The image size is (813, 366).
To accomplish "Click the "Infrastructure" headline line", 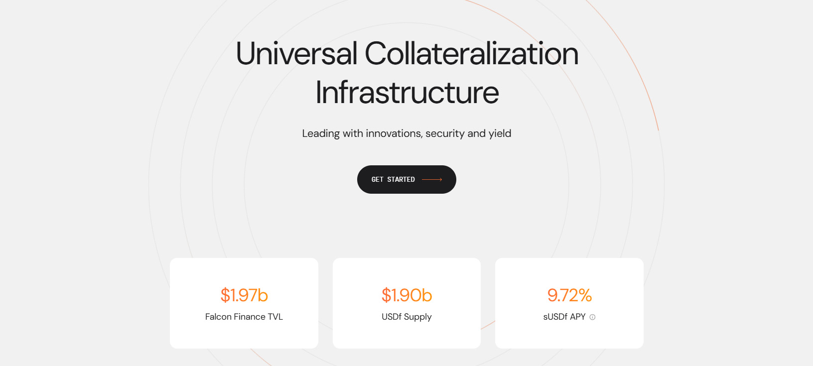I will pos(407,92).
